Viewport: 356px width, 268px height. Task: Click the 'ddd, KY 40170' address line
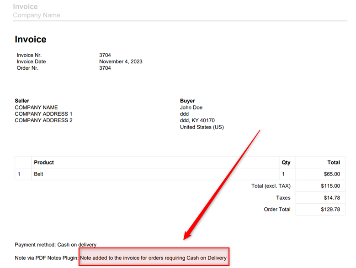pos(197,120)
